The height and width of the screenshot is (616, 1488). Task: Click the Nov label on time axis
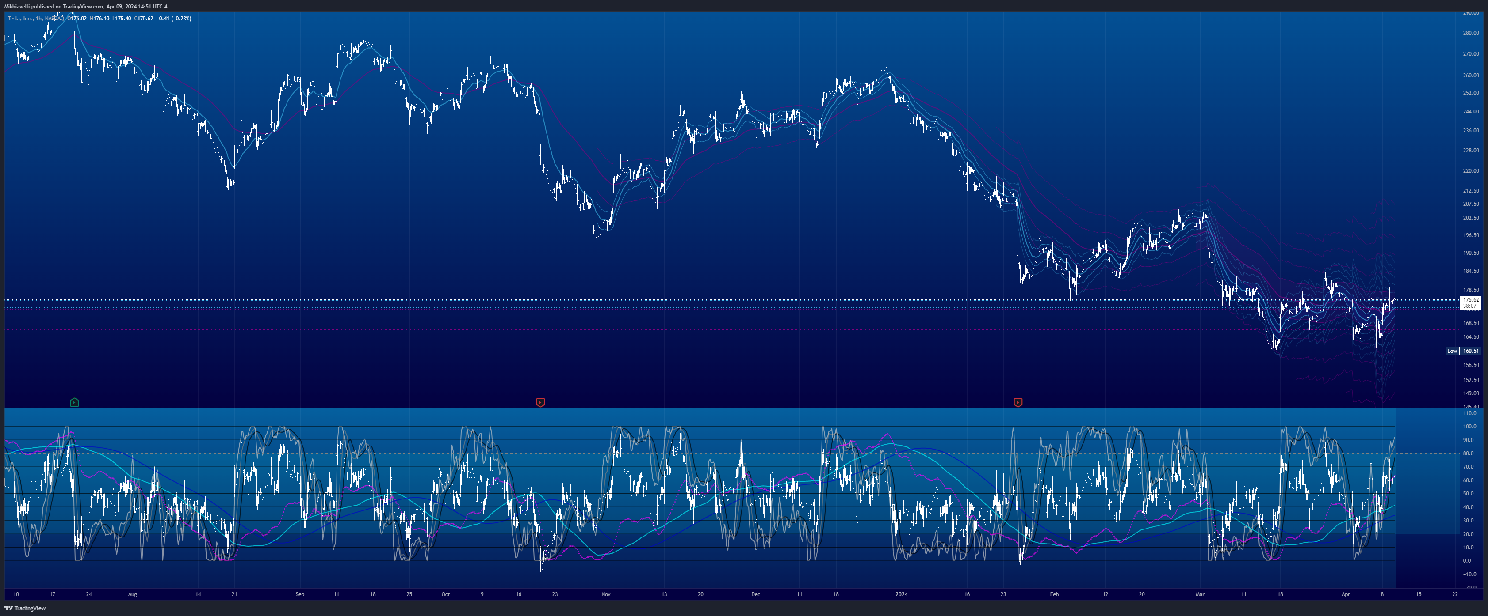[605, 594]
